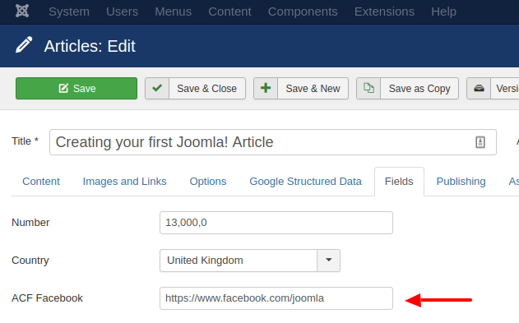The image size is (519, 323).
Task: Click the Joomla logo icon
Action: [x=22, y=12]
